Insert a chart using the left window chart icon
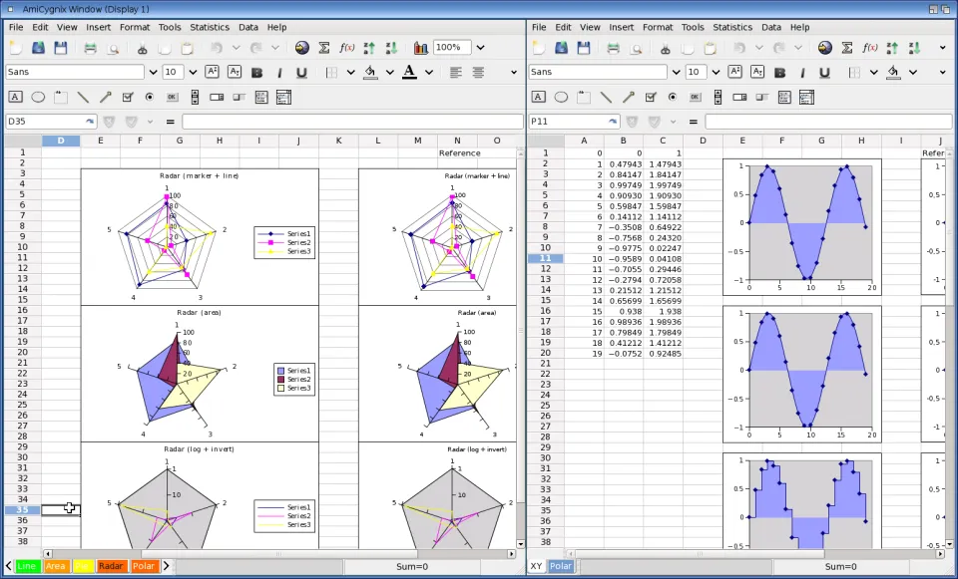The image size is (958, 579). [x=420, y=48]
